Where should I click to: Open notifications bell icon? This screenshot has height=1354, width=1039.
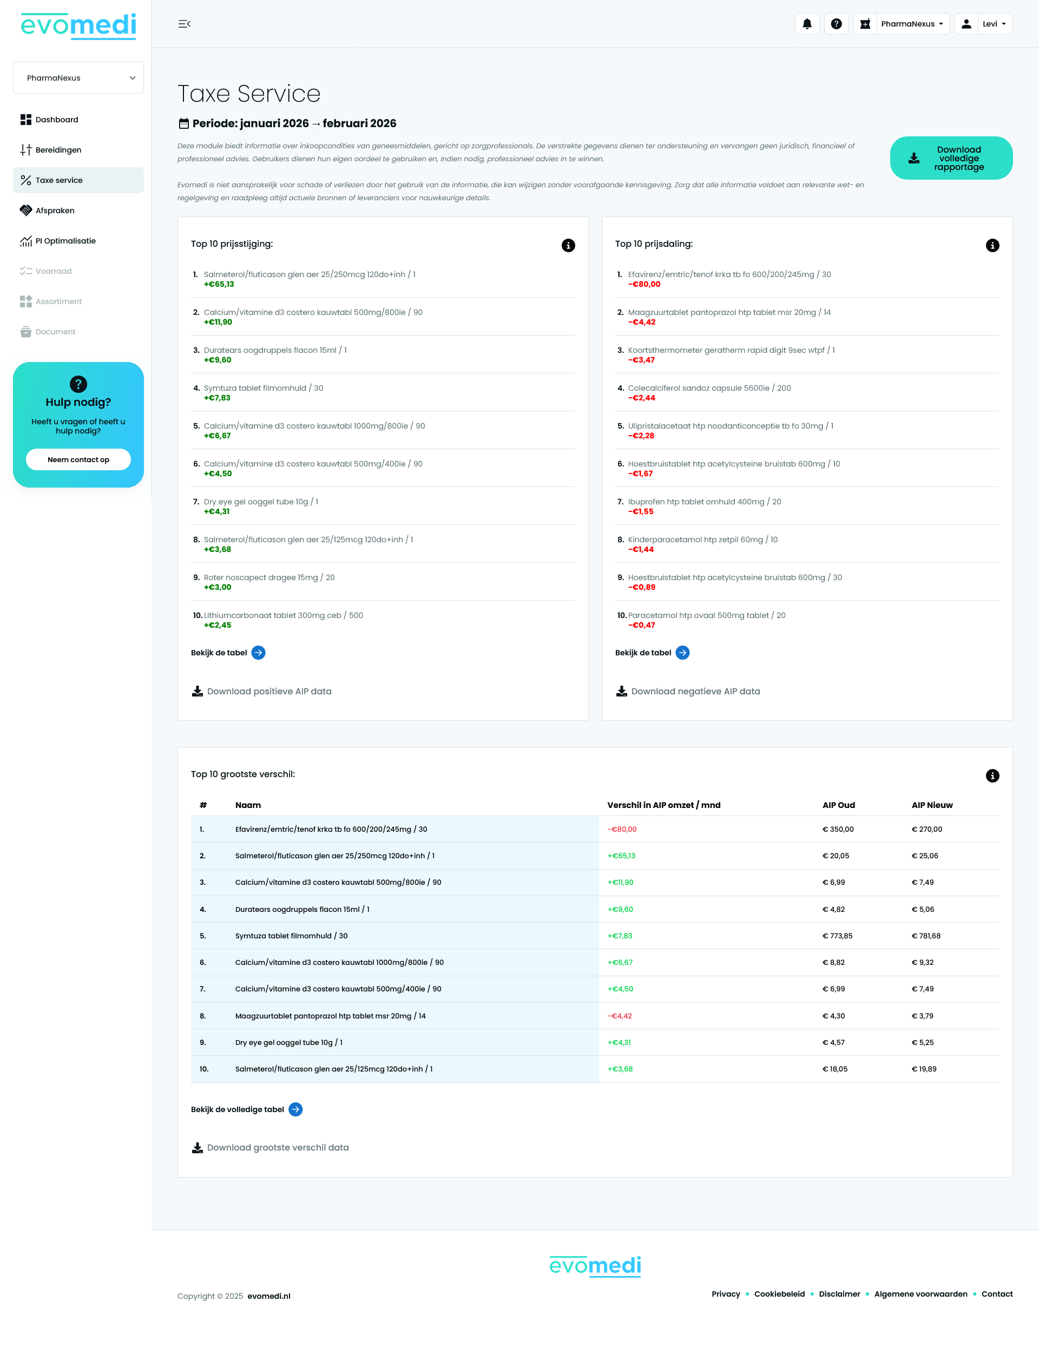pyautogui.click(x=807, y=24)
